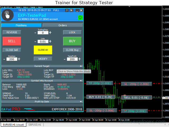Click the green BUY button
Screen dimensions: 169x127
(72, 41)
